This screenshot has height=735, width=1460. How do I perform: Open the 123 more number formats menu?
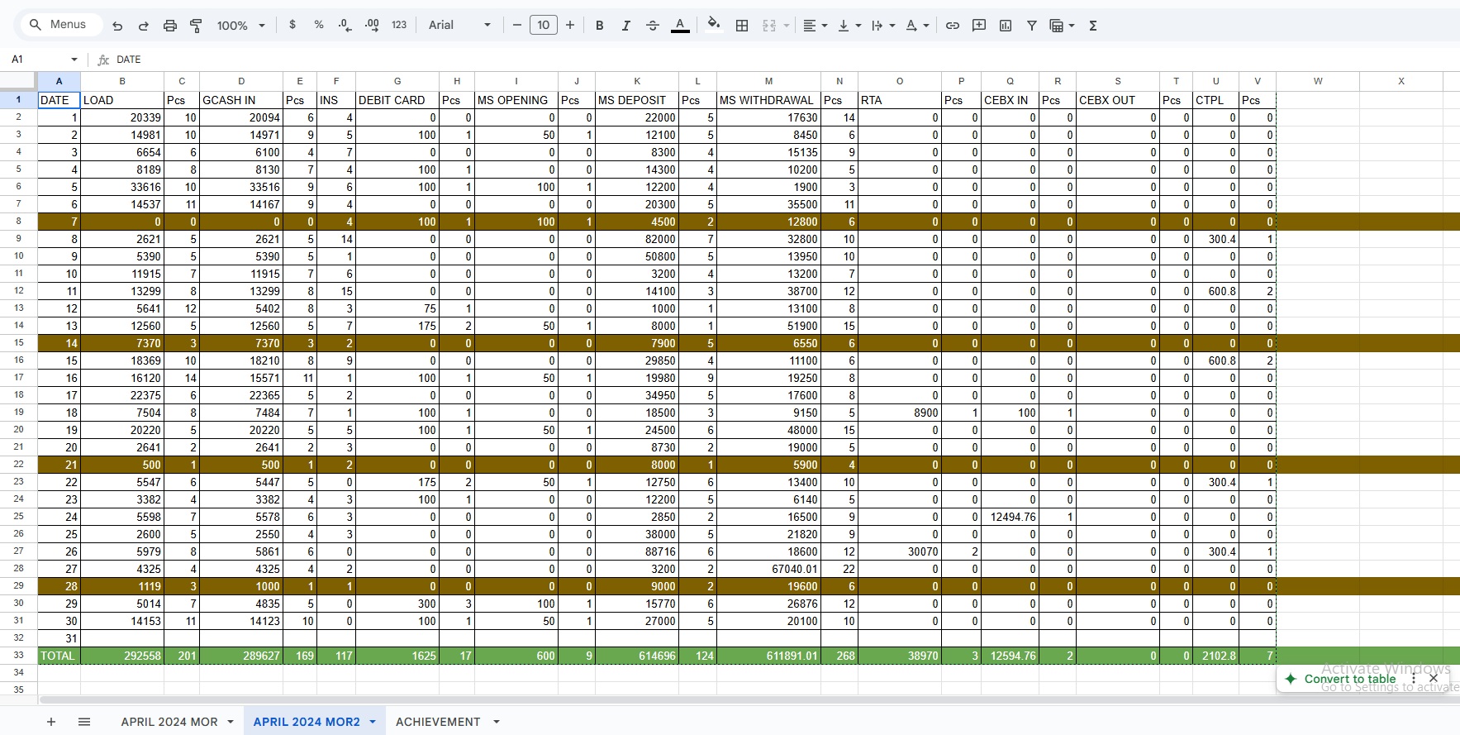tap(399, 26)
